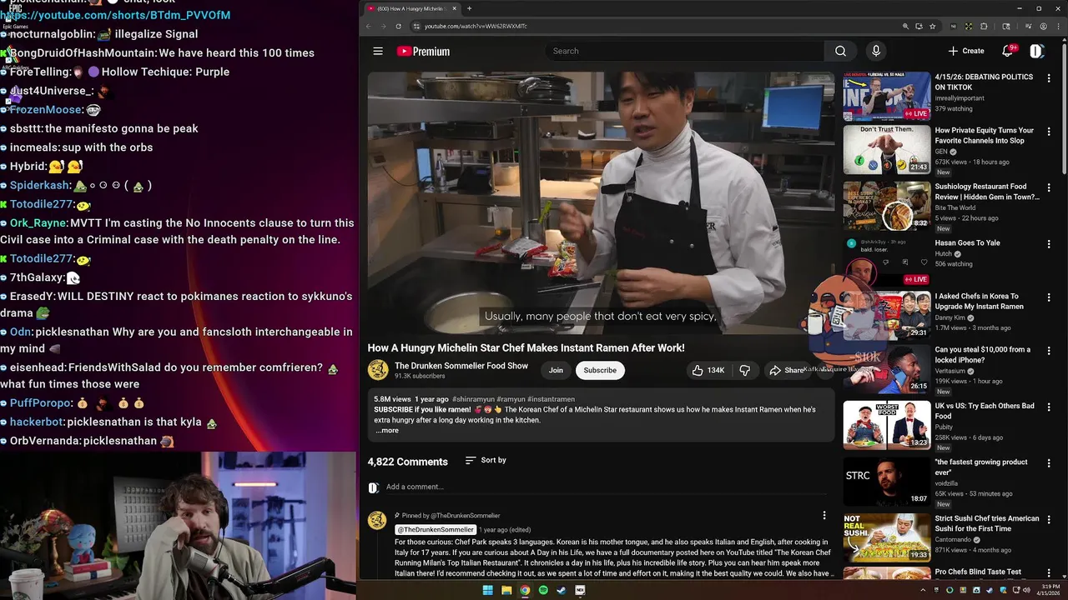This screenshot has width=1068, height=600.
Task: Open options for UK vs US video
Action: tap(1049, 407)
